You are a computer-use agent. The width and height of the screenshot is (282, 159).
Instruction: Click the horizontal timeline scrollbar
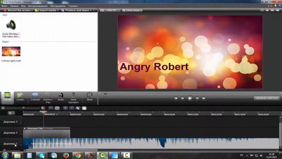(62, 150)
